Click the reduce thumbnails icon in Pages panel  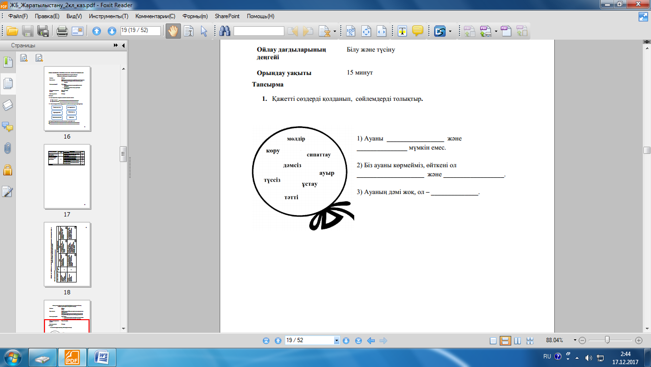39,58
